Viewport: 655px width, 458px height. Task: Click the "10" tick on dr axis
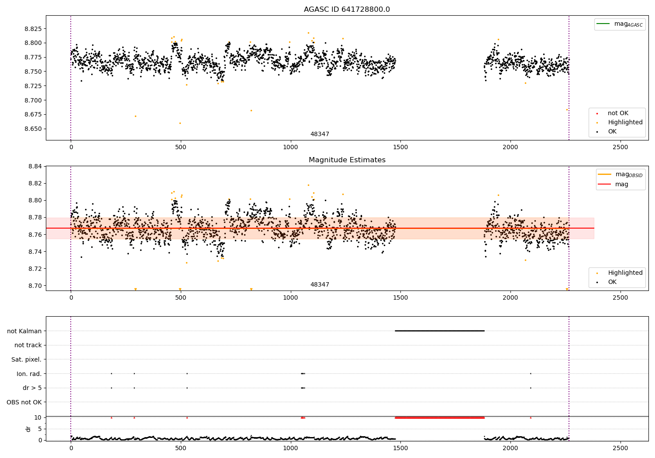point(38,417)
